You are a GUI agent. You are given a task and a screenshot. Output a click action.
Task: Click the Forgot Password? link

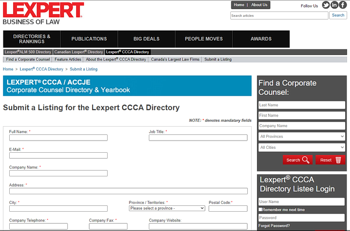click(274, 226)
